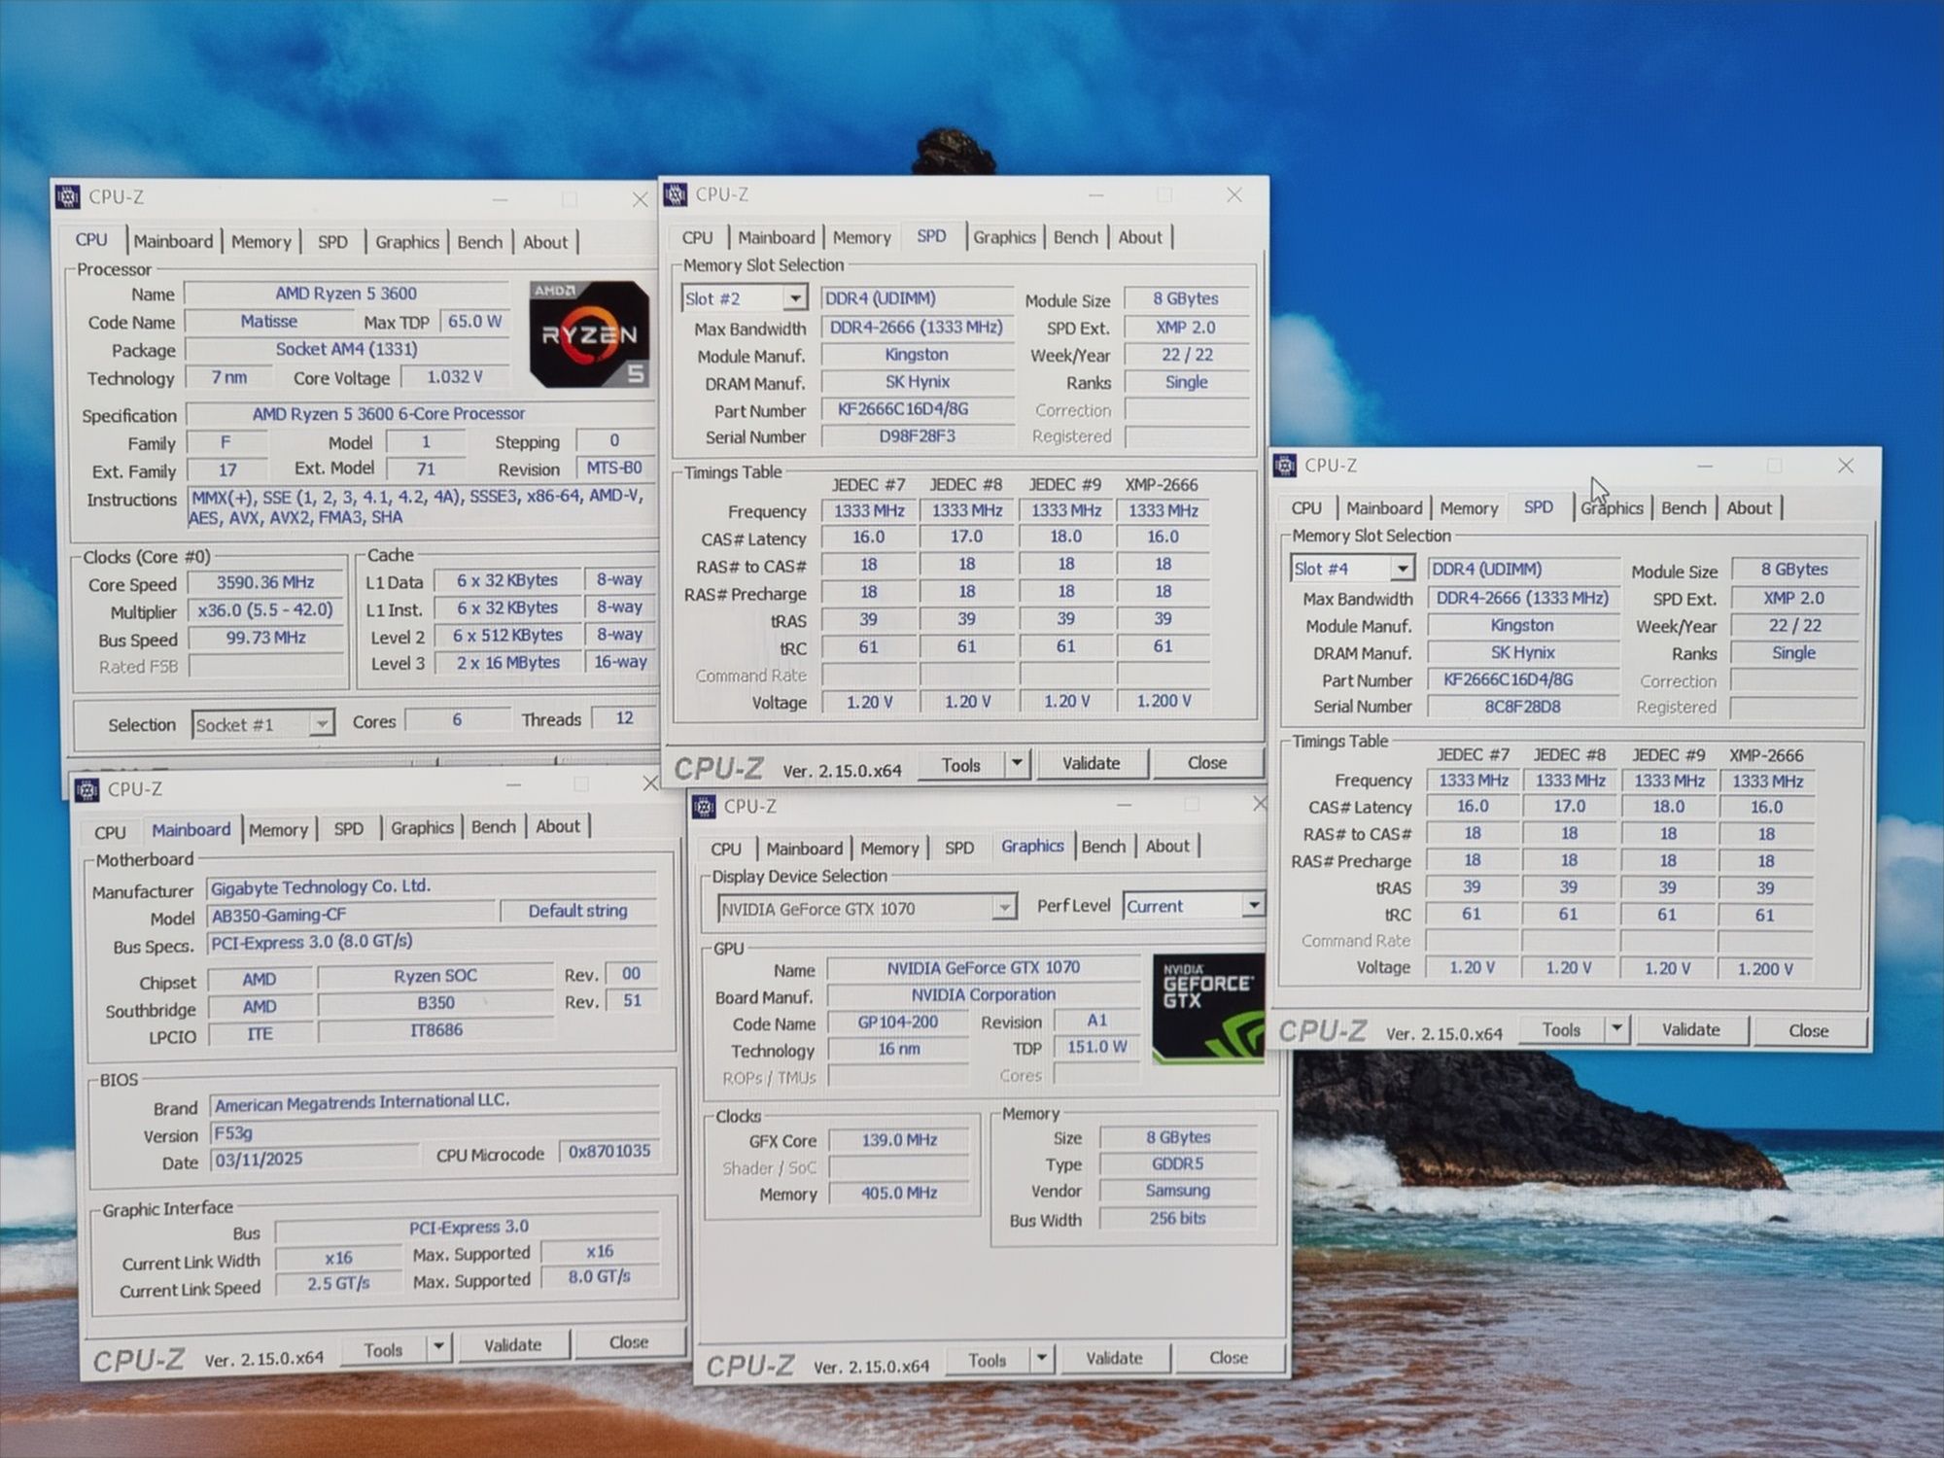The width and height of the screenshot is (1944, 1458).
Task: Click the Package value Socket AM4 (1331)
Action: point(347,349)
